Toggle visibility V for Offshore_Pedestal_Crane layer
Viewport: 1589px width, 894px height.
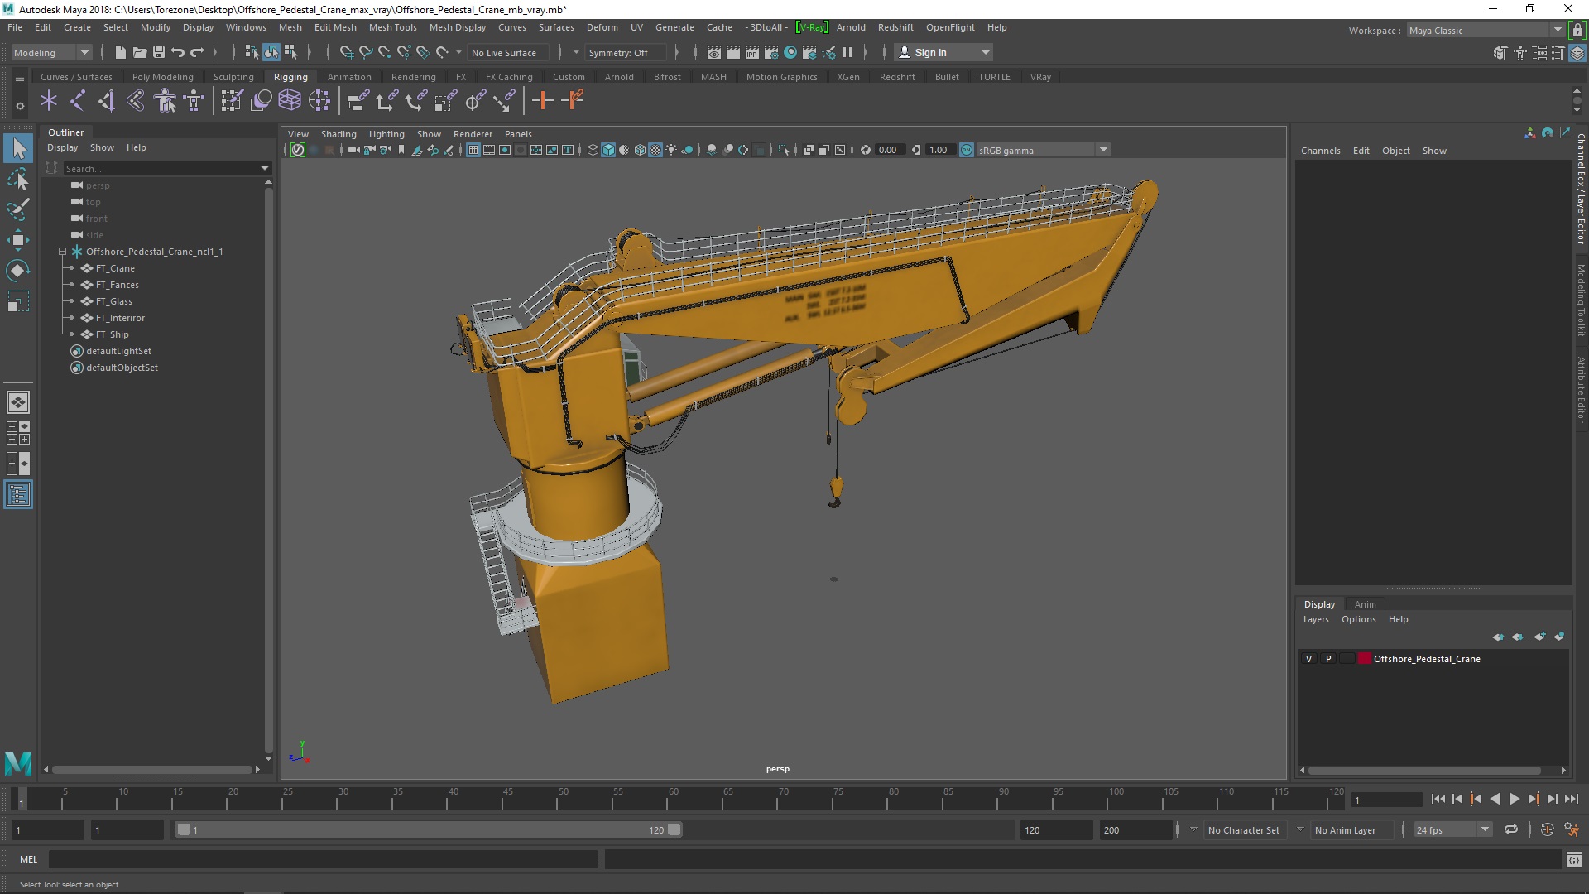tap(1308, 658)
